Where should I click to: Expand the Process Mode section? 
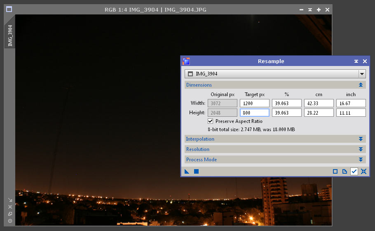tap(361, 160)
